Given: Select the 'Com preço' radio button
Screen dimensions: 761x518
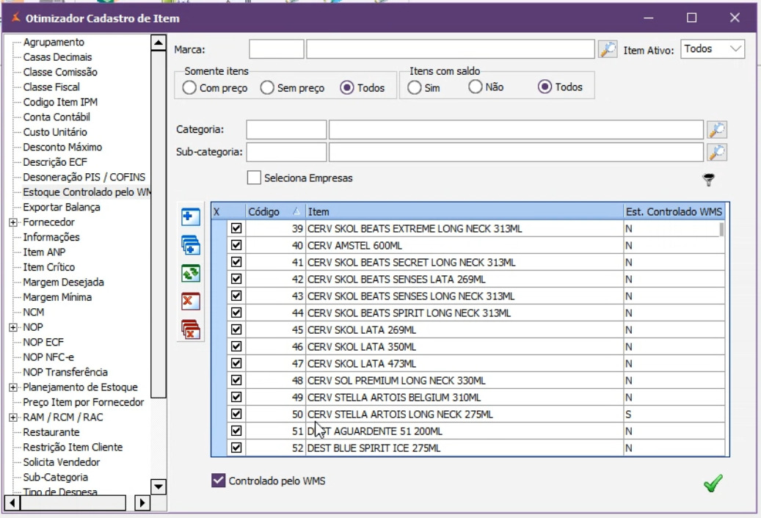Looking at the screenshot, I should coord(189,88).
